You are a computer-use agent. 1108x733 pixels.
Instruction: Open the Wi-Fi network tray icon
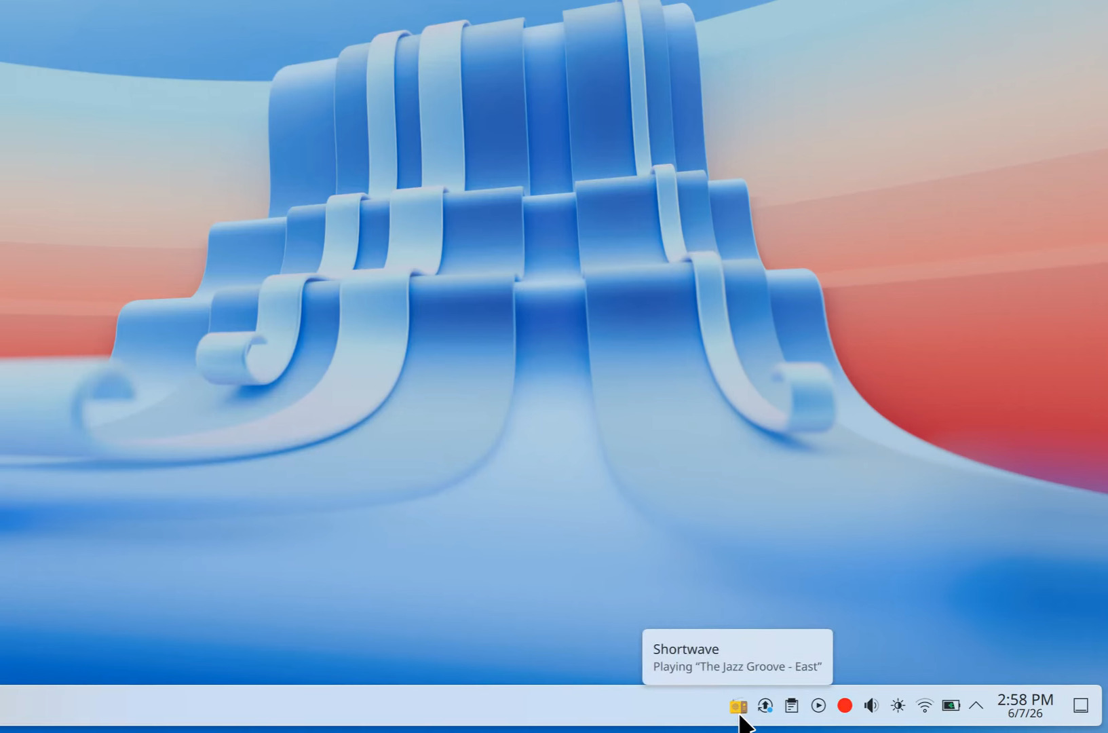[924, 706]
